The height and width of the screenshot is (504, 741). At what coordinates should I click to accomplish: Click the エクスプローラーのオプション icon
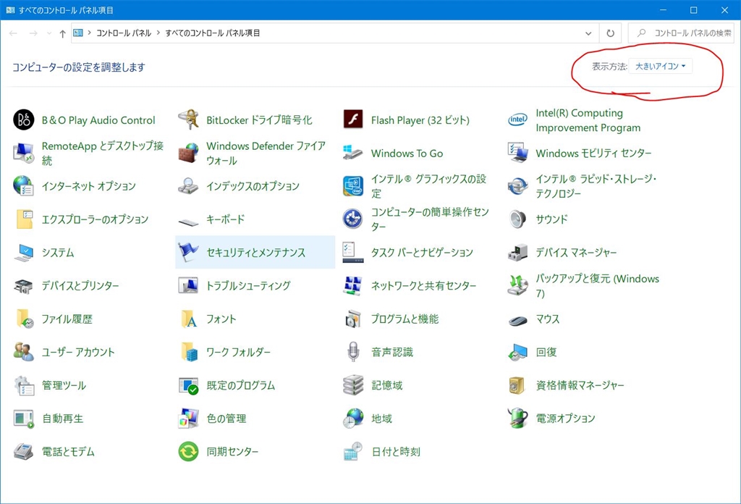point(25,219)
